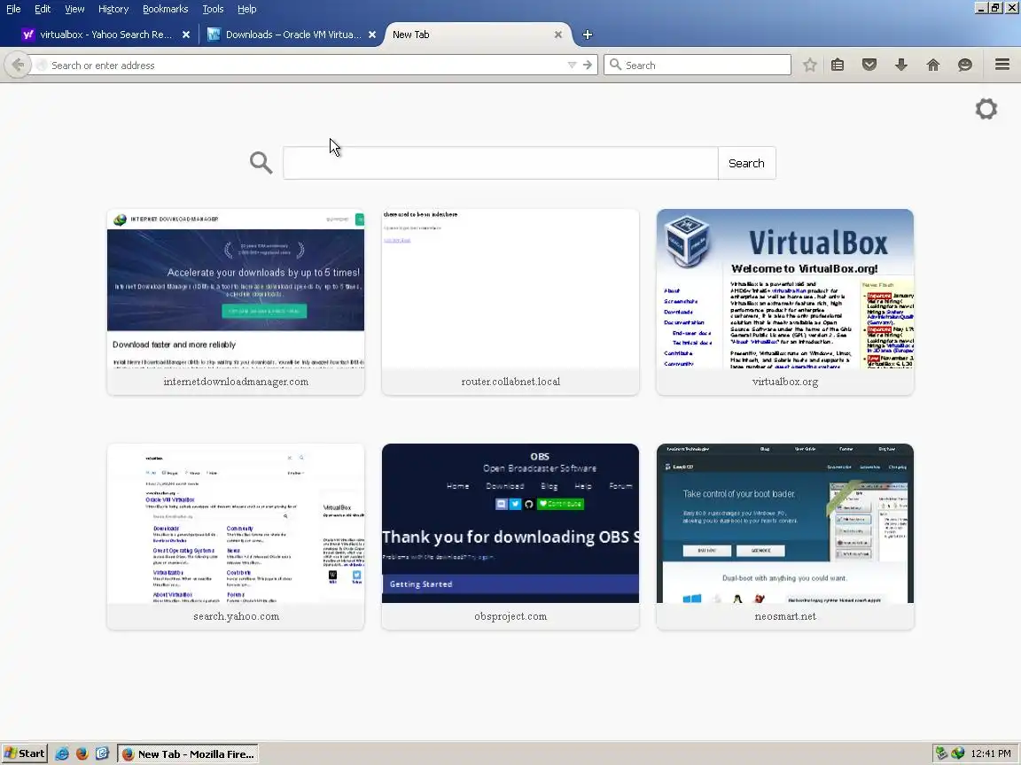1021x765 pixels.
Task: Close the Yahoo Search tab
Action: click(186, 35)
